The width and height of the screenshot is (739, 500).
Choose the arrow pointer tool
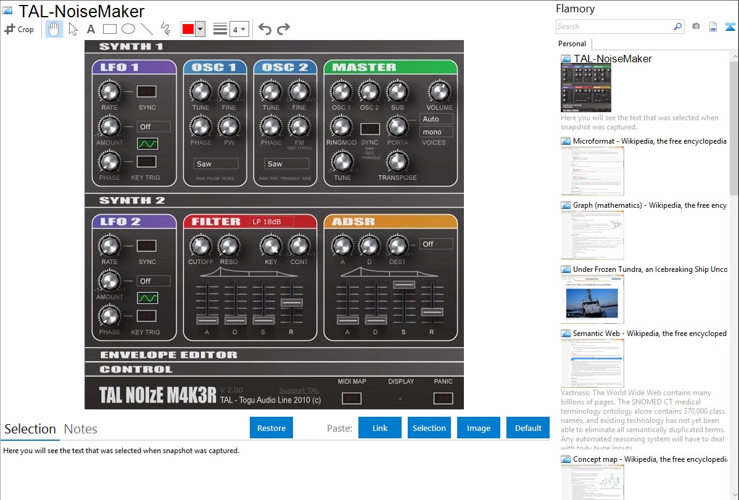[73, 29]
